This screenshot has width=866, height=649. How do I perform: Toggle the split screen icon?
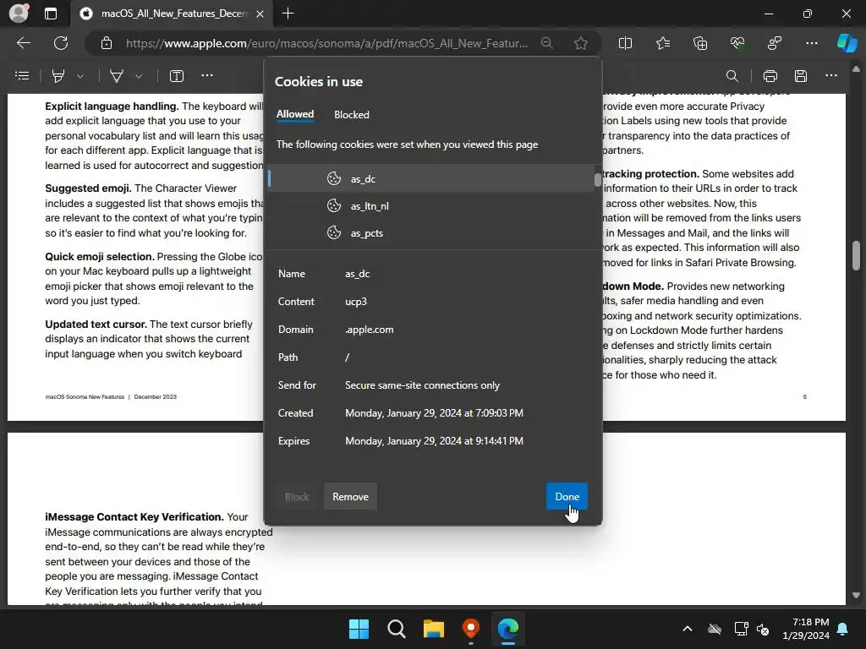pyautogui.click(x=625, y=43)
